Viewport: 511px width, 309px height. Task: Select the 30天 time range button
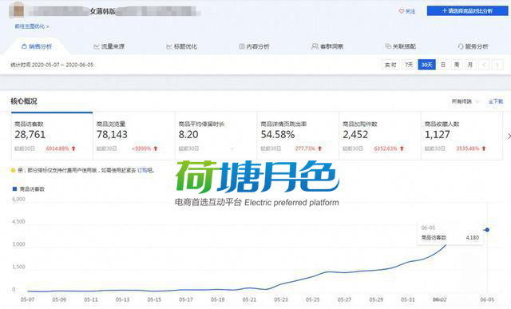click(426, 65)
